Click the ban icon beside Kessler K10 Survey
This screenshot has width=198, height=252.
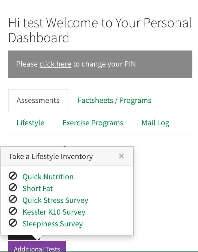tap(13, 211)
